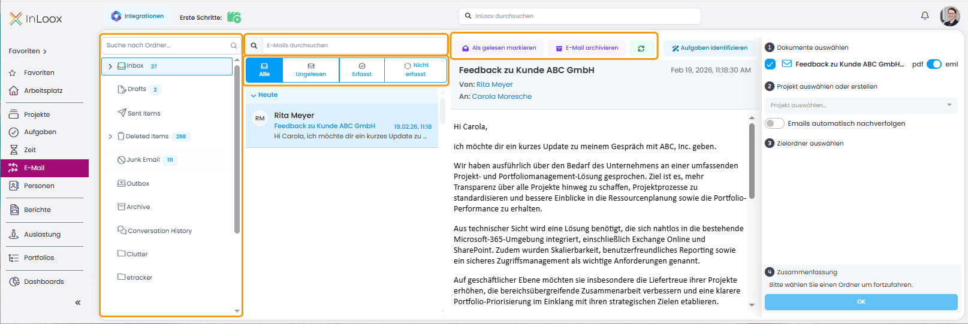Open Rita Meyer's email in list
Image resolution: width=968 pixels, height=324 pixels.
point(342,126)
